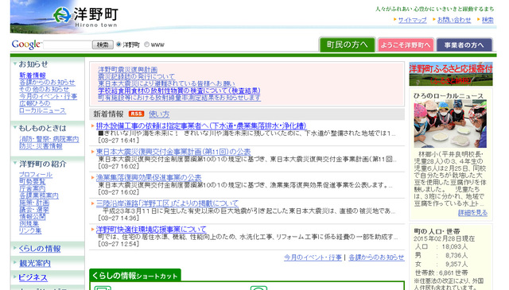Image resolution: width=509 pixels, height=290 pixels.
Task: Open 防災・災害情報 link
Action: pyautogui.click(x=41, y=146)
